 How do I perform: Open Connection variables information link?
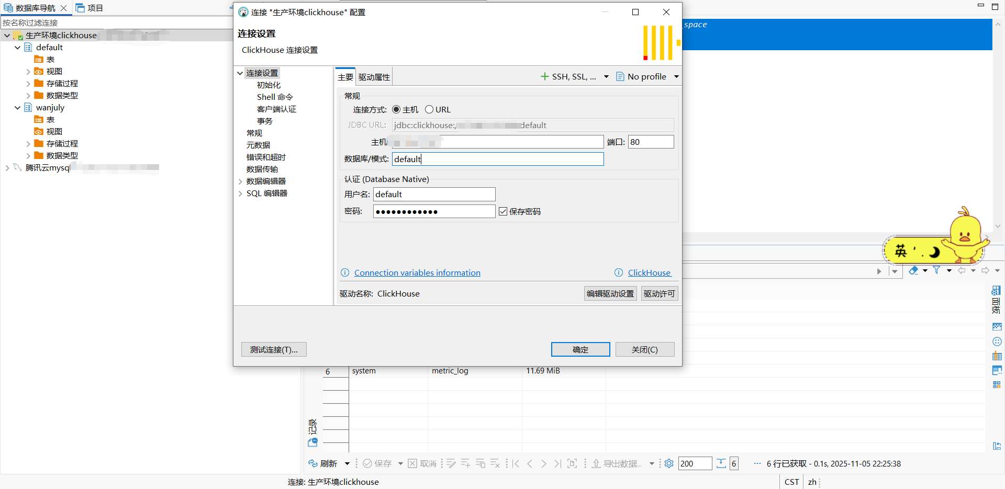[x=417, y=272]
